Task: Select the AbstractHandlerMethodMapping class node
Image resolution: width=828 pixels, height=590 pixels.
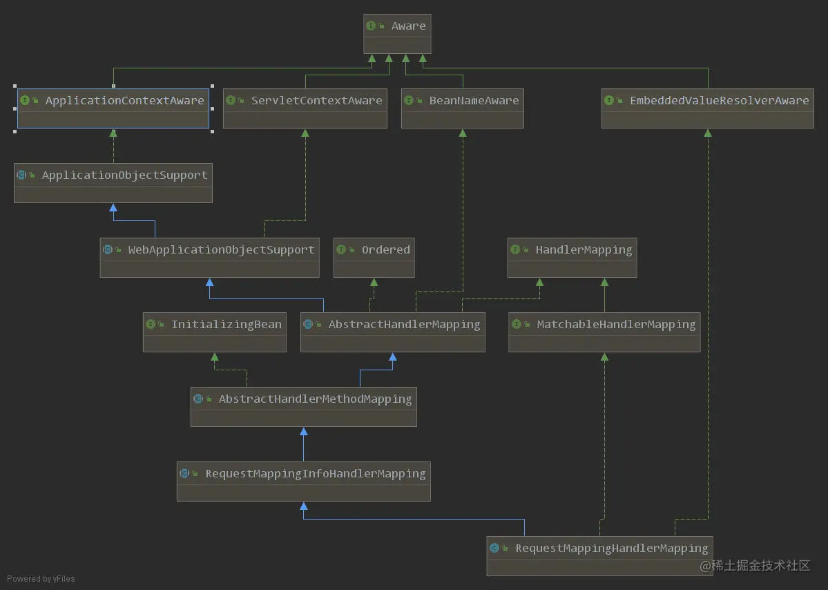Action: [x=304, y=407]
